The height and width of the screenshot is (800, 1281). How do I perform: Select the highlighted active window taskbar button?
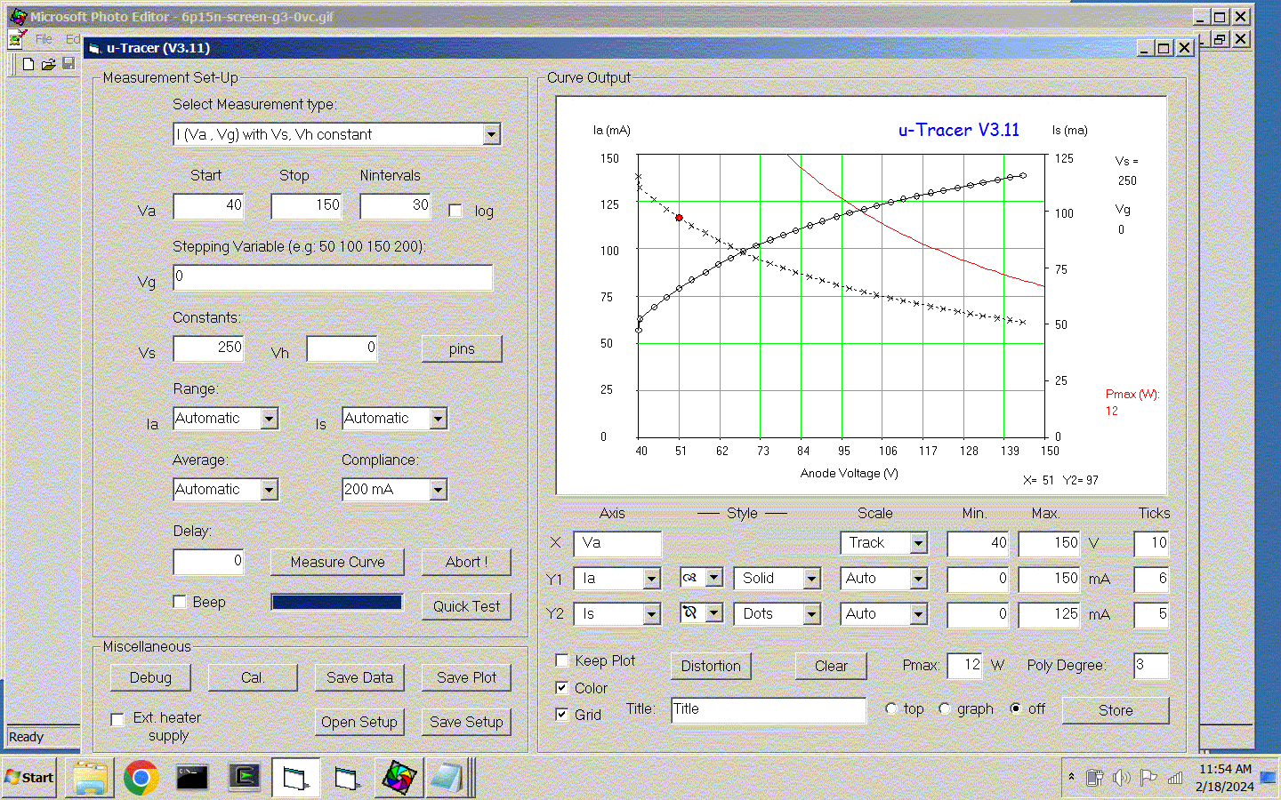(295, 778)
